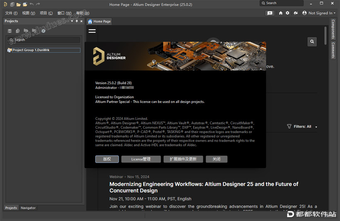
Task: Open a document via the folder icon
Action: (19, 4)
